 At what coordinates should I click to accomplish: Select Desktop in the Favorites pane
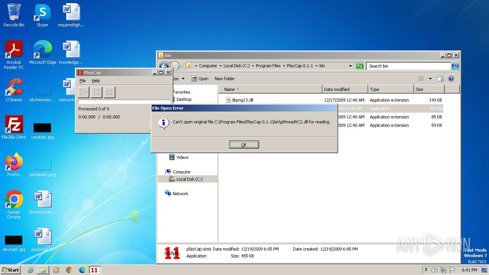point(184,99)
